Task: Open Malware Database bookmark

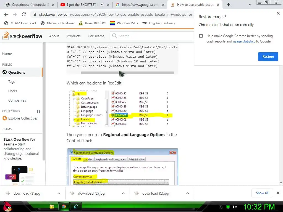Action: click(57, 23)
